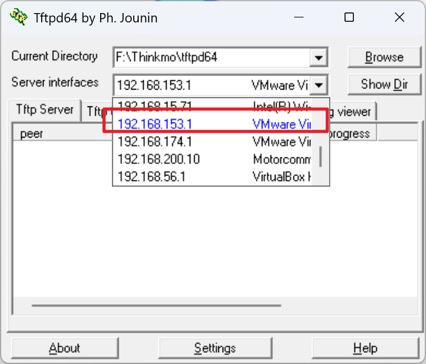Switch to the Tftp Server tab
Viewport: 426px width, 364px height.
pos(45,110)
